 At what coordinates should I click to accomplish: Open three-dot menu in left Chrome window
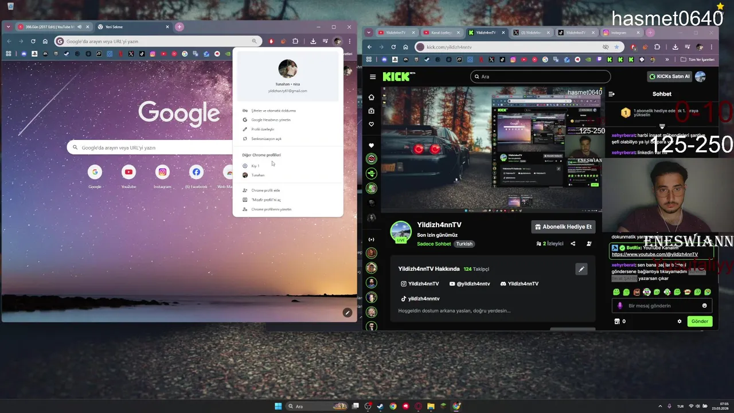349,41
